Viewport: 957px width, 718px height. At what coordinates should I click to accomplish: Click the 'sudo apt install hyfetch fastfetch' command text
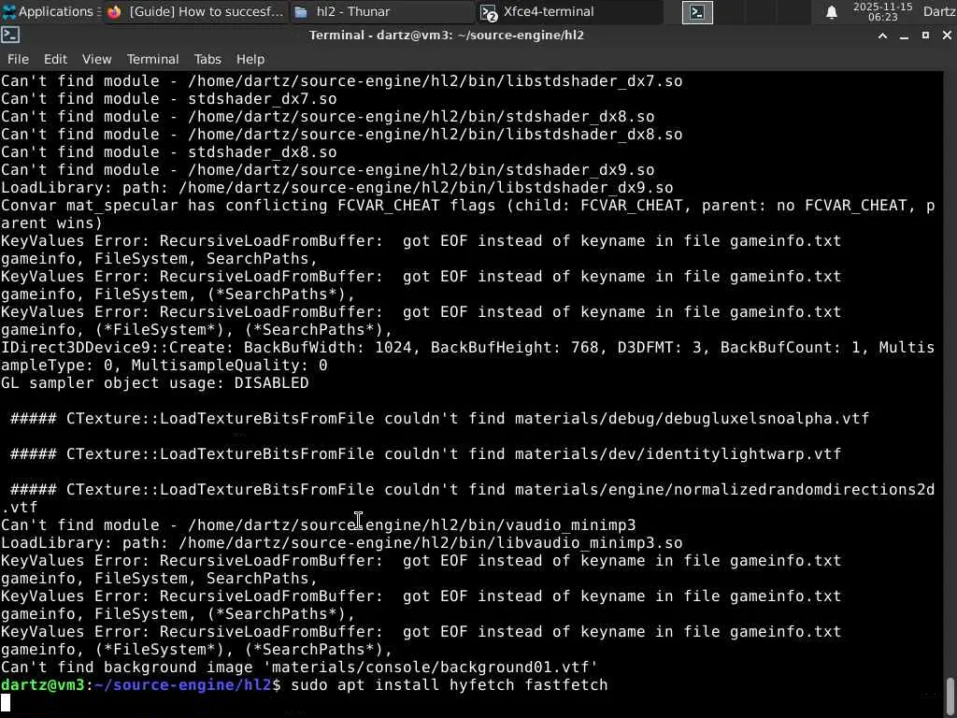point(450,685)
